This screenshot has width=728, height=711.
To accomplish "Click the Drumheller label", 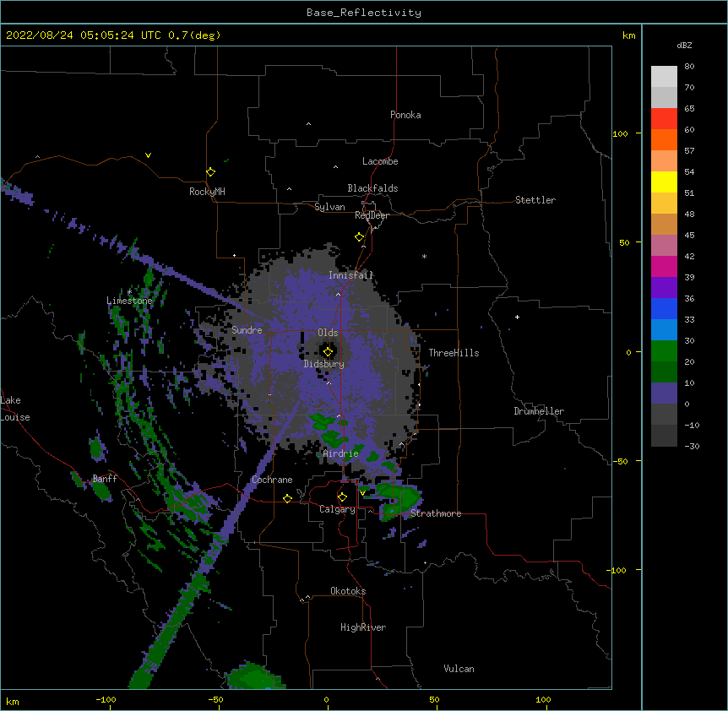I will 539,411.
